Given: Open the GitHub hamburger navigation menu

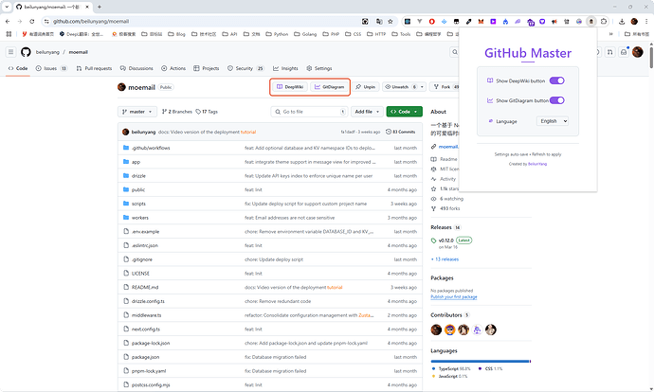Looking at the screenshot, I should (10, 52).
